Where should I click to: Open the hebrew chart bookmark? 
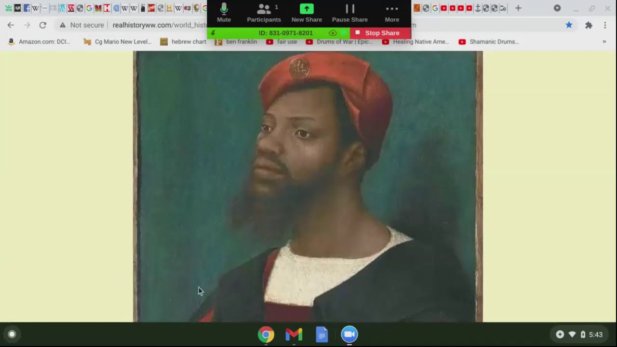coord(183,41)
